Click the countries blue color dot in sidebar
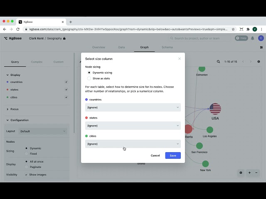266x199 pixels. pos(7,82)
